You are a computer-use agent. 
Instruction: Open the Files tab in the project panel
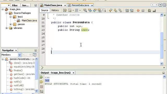(15, 5)
